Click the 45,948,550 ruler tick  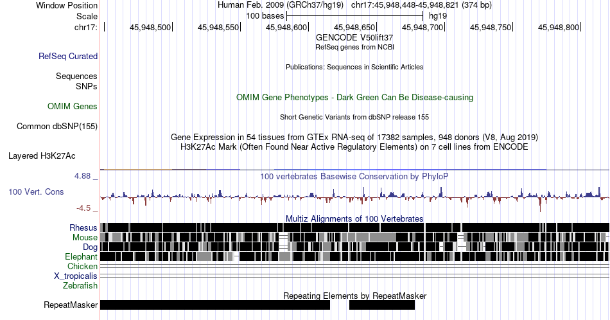point(219,27)
